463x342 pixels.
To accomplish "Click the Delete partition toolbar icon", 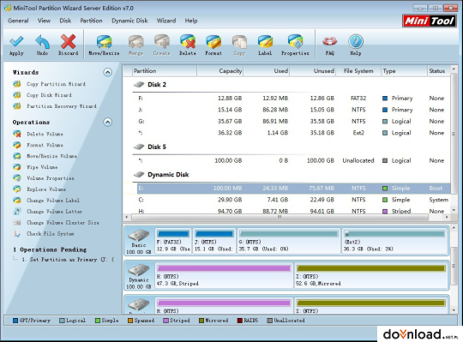I will (x=188, y=42).
